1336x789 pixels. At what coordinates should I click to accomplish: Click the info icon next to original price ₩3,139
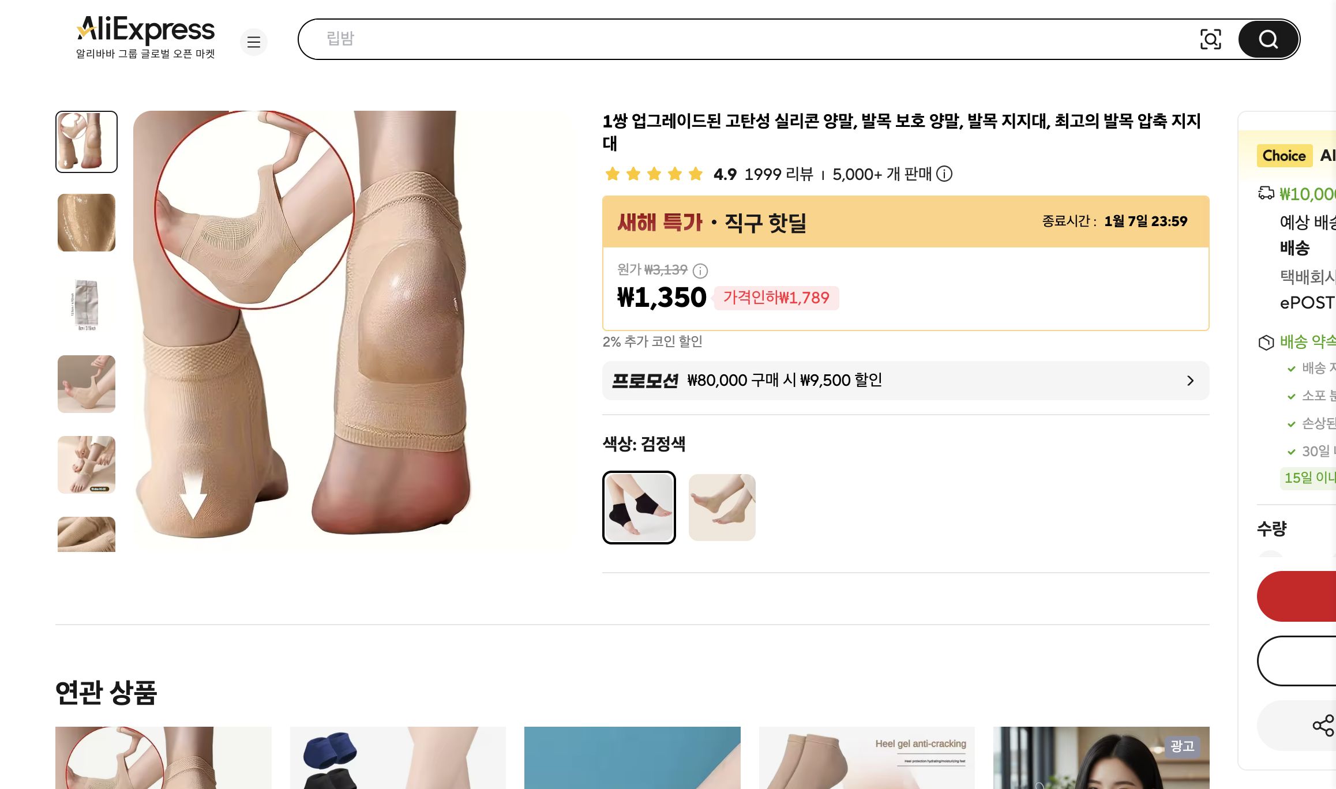700,270
